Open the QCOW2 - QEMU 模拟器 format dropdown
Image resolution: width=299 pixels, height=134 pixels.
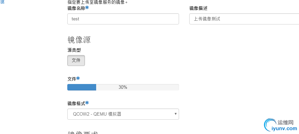tap(123, 114)
